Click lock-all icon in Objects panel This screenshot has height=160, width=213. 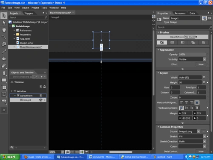(x=44, y=87)
